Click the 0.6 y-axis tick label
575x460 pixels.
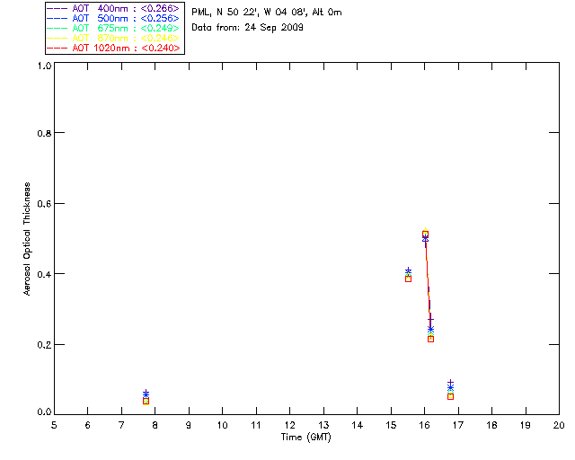[44, 204]
